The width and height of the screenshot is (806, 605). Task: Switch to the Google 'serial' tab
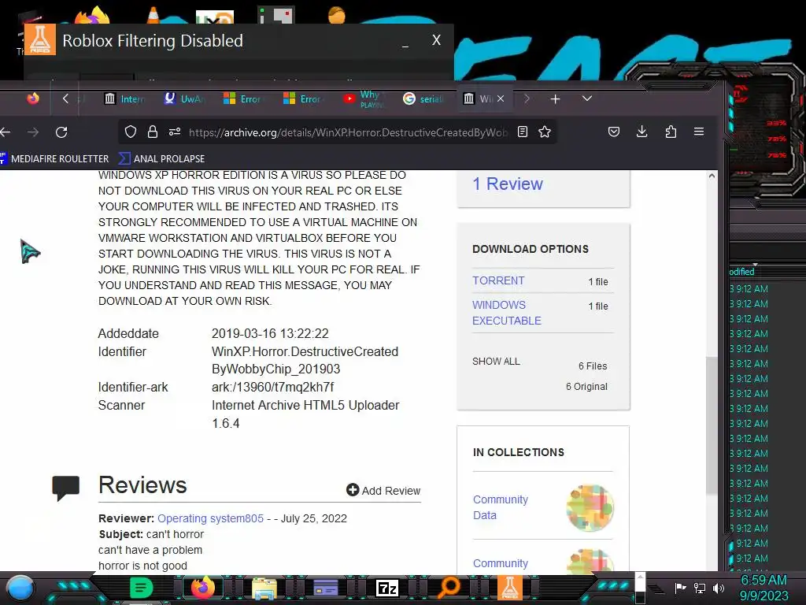pos(423,98)
